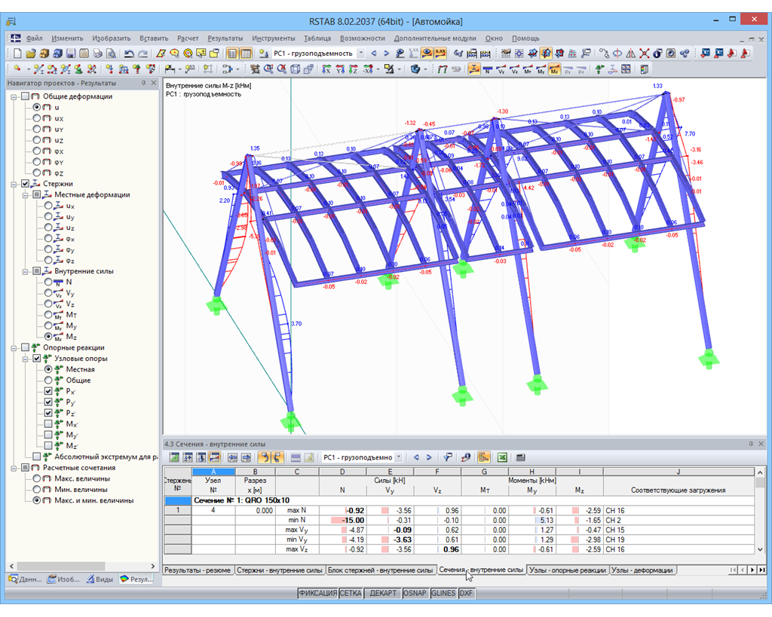Click the Open folder toolbar icon
The width and height of the screenshot is (772, 617).
(30, 53)
